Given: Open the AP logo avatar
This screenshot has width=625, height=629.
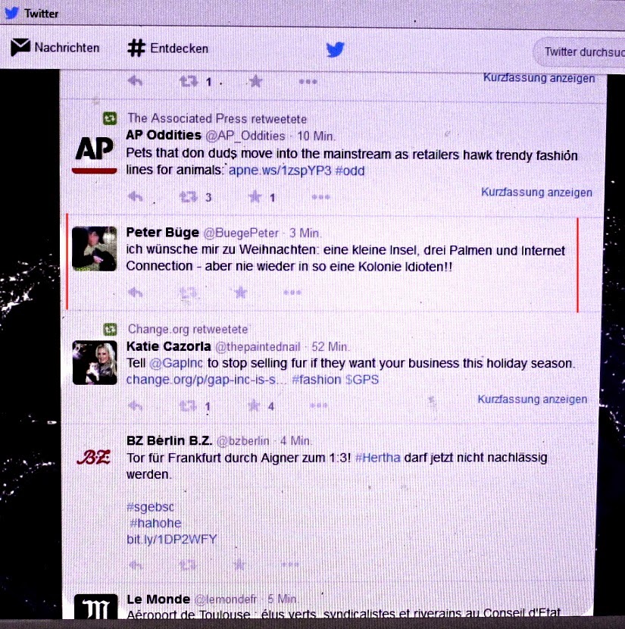Looking at the screenshot, I should click(94, 155).
